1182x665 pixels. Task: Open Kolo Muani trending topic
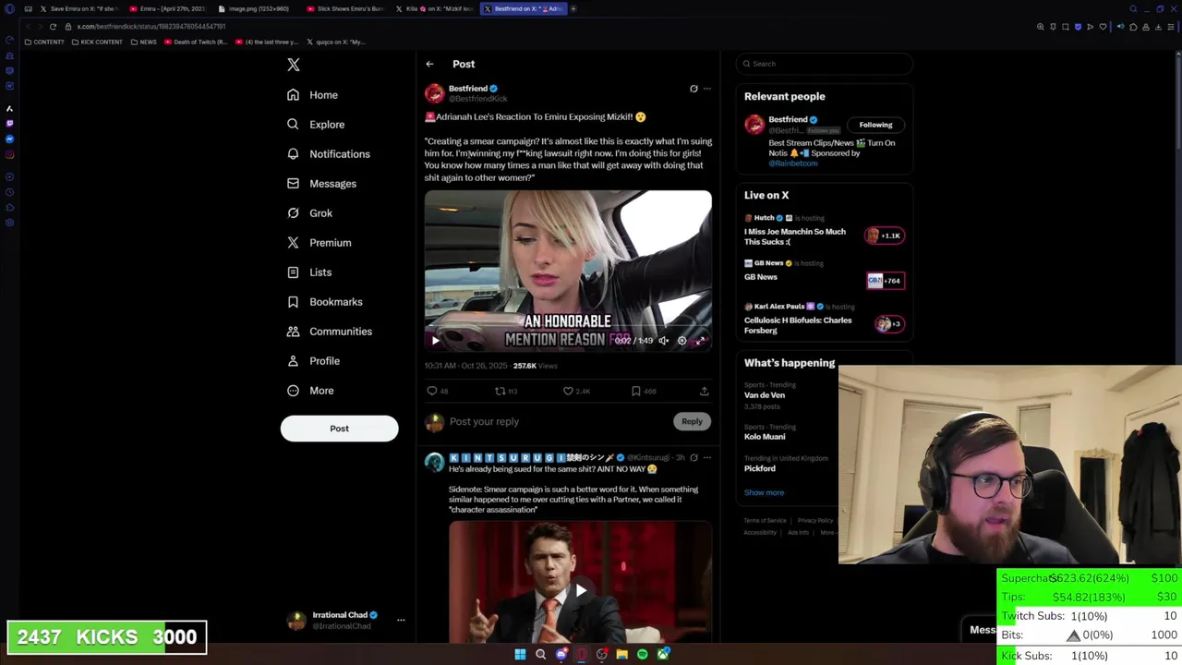tap(765, 437)
